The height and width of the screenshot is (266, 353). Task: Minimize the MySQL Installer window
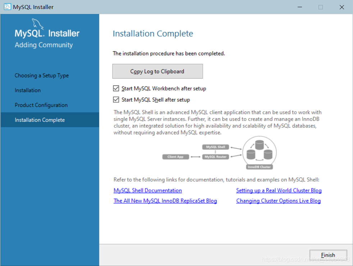click(300, 7)
